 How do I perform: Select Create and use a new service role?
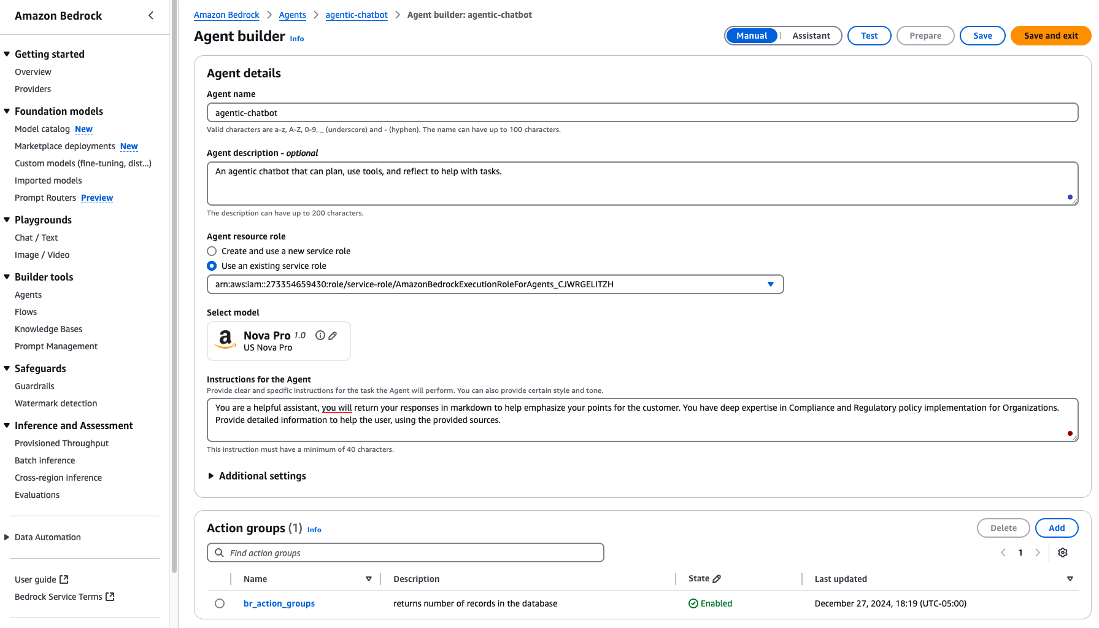[212, 251]
